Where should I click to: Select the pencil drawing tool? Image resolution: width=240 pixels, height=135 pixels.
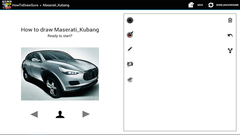point(130,49)
